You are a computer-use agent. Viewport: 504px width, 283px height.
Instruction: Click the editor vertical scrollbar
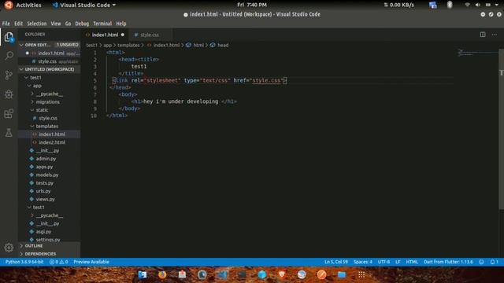pyautogui.click(x=501, y=129)
